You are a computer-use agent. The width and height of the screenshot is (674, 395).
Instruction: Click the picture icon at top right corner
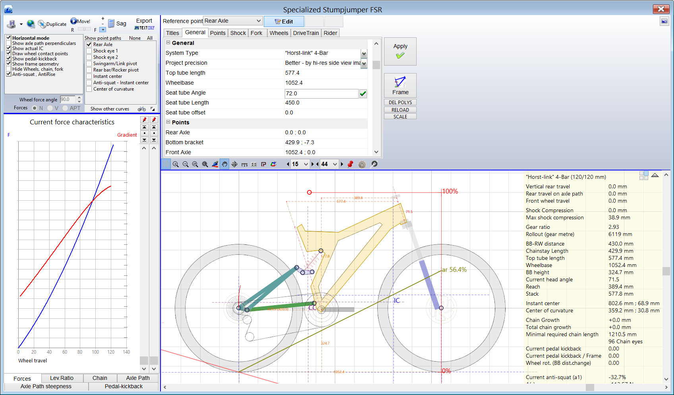click(664, 21)
